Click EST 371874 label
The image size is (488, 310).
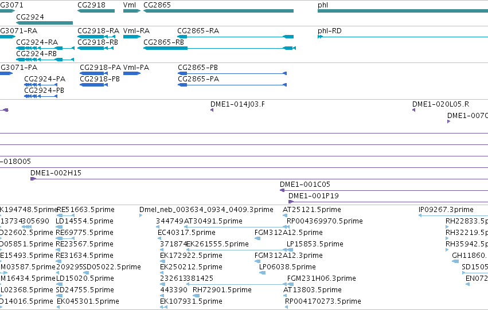[173, 244]
